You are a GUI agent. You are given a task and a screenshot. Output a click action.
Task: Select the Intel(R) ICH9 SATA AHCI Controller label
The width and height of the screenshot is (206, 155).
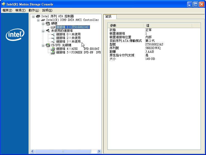[x=73, y=20]
